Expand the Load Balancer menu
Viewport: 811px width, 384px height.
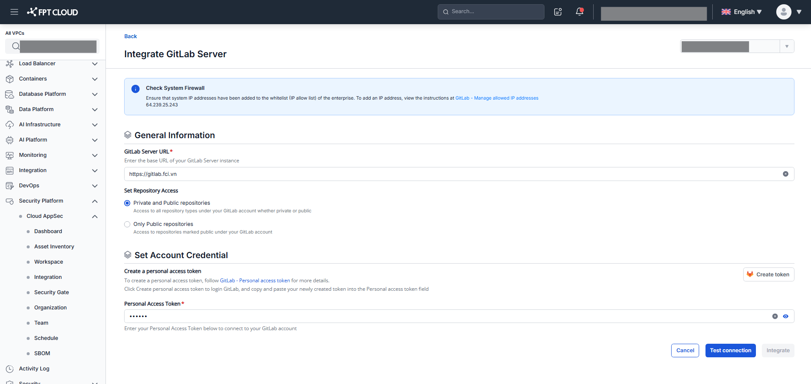[x=95, y=64]
